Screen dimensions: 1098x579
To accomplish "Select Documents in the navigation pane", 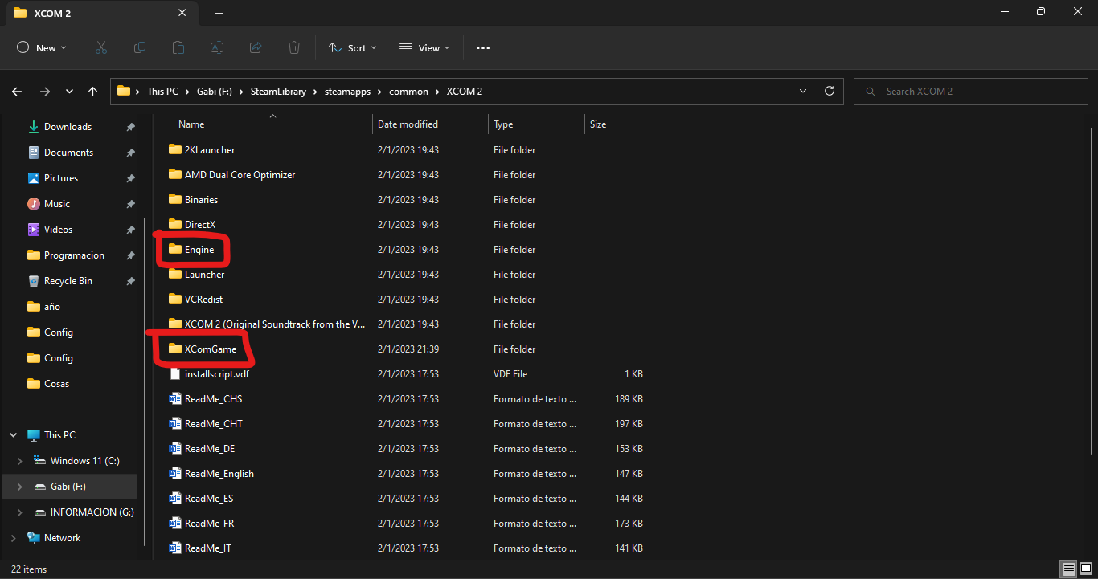I will click(69, 153).
